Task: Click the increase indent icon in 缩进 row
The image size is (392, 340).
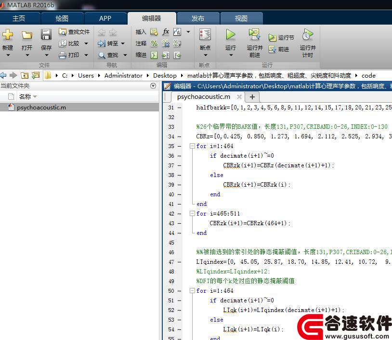Action: click(x=166, y=55)
